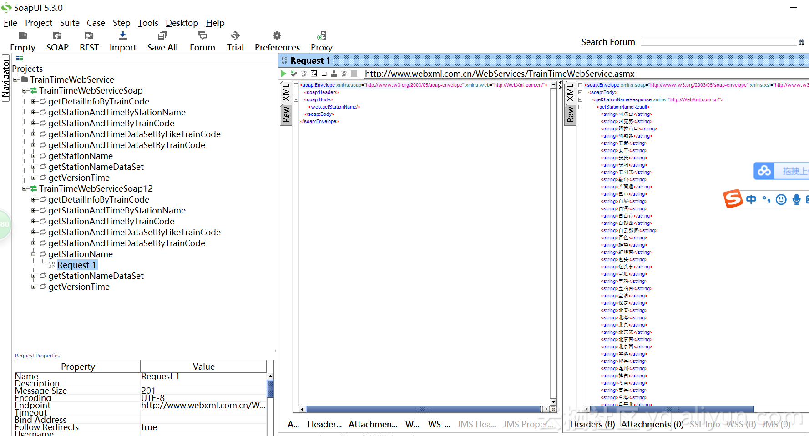Image resolution: width=809 pixels, height=436 pixels.
Task: Click the Search Forum input box
Action: tap(719, 42)
